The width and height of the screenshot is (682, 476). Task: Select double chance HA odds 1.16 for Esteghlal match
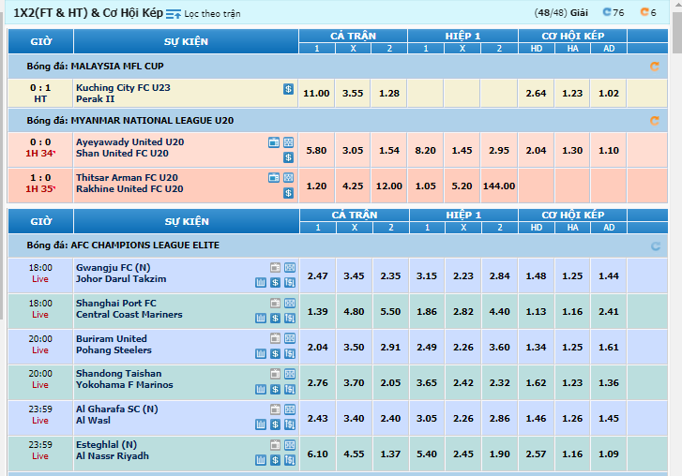coord(572,454)
